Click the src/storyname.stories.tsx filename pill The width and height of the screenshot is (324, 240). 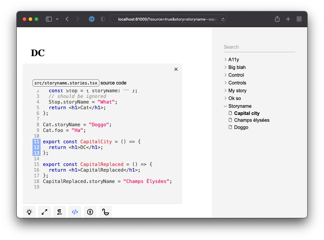coord(66,83)
